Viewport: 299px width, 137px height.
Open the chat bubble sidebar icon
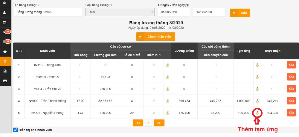(x=4, y=52)
